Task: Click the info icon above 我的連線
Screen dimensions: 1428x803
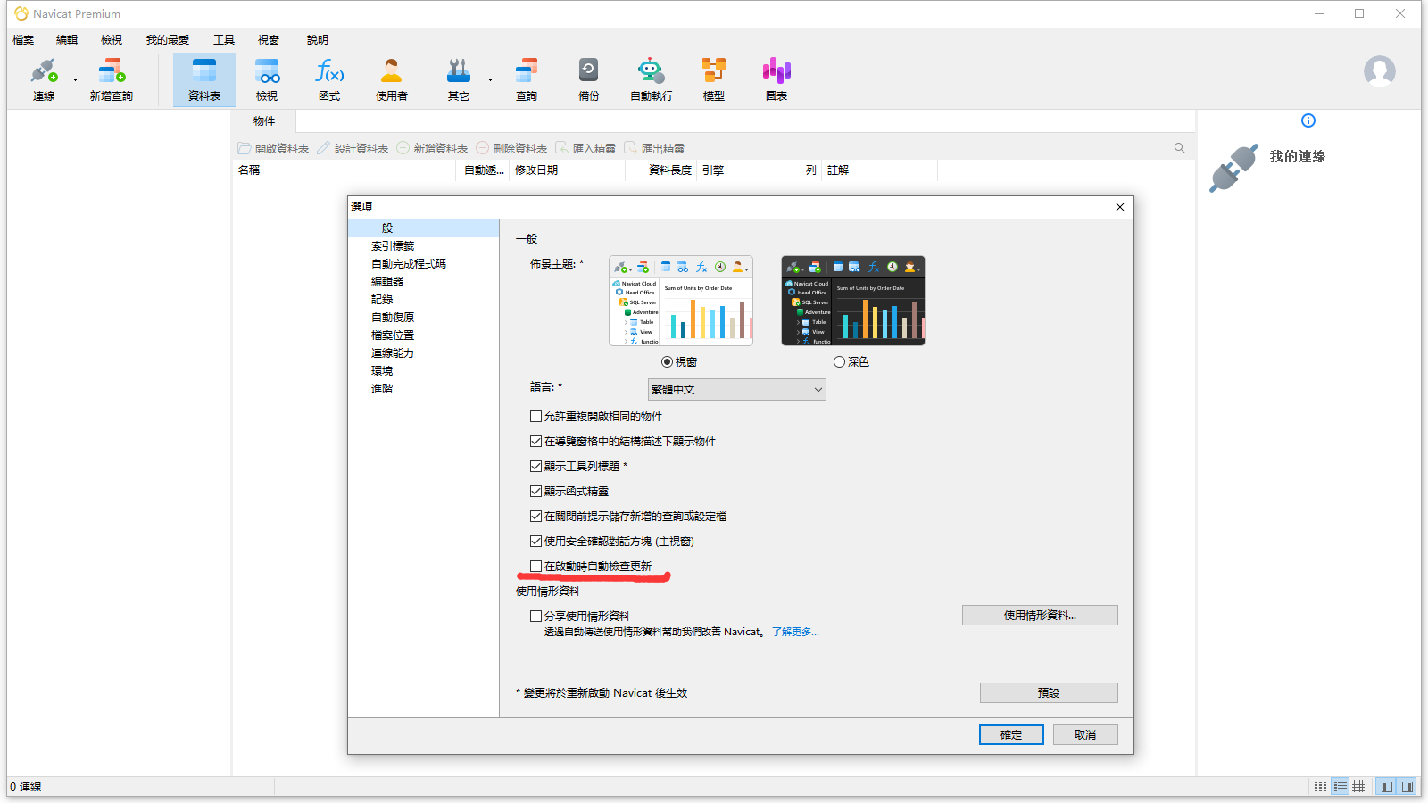Action: pyautogui.click(x=1308, y=120)
